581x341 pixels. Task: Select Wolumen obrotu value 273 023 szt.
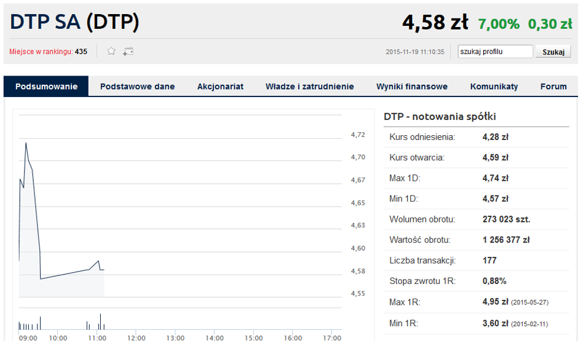[x=506, y=219]
